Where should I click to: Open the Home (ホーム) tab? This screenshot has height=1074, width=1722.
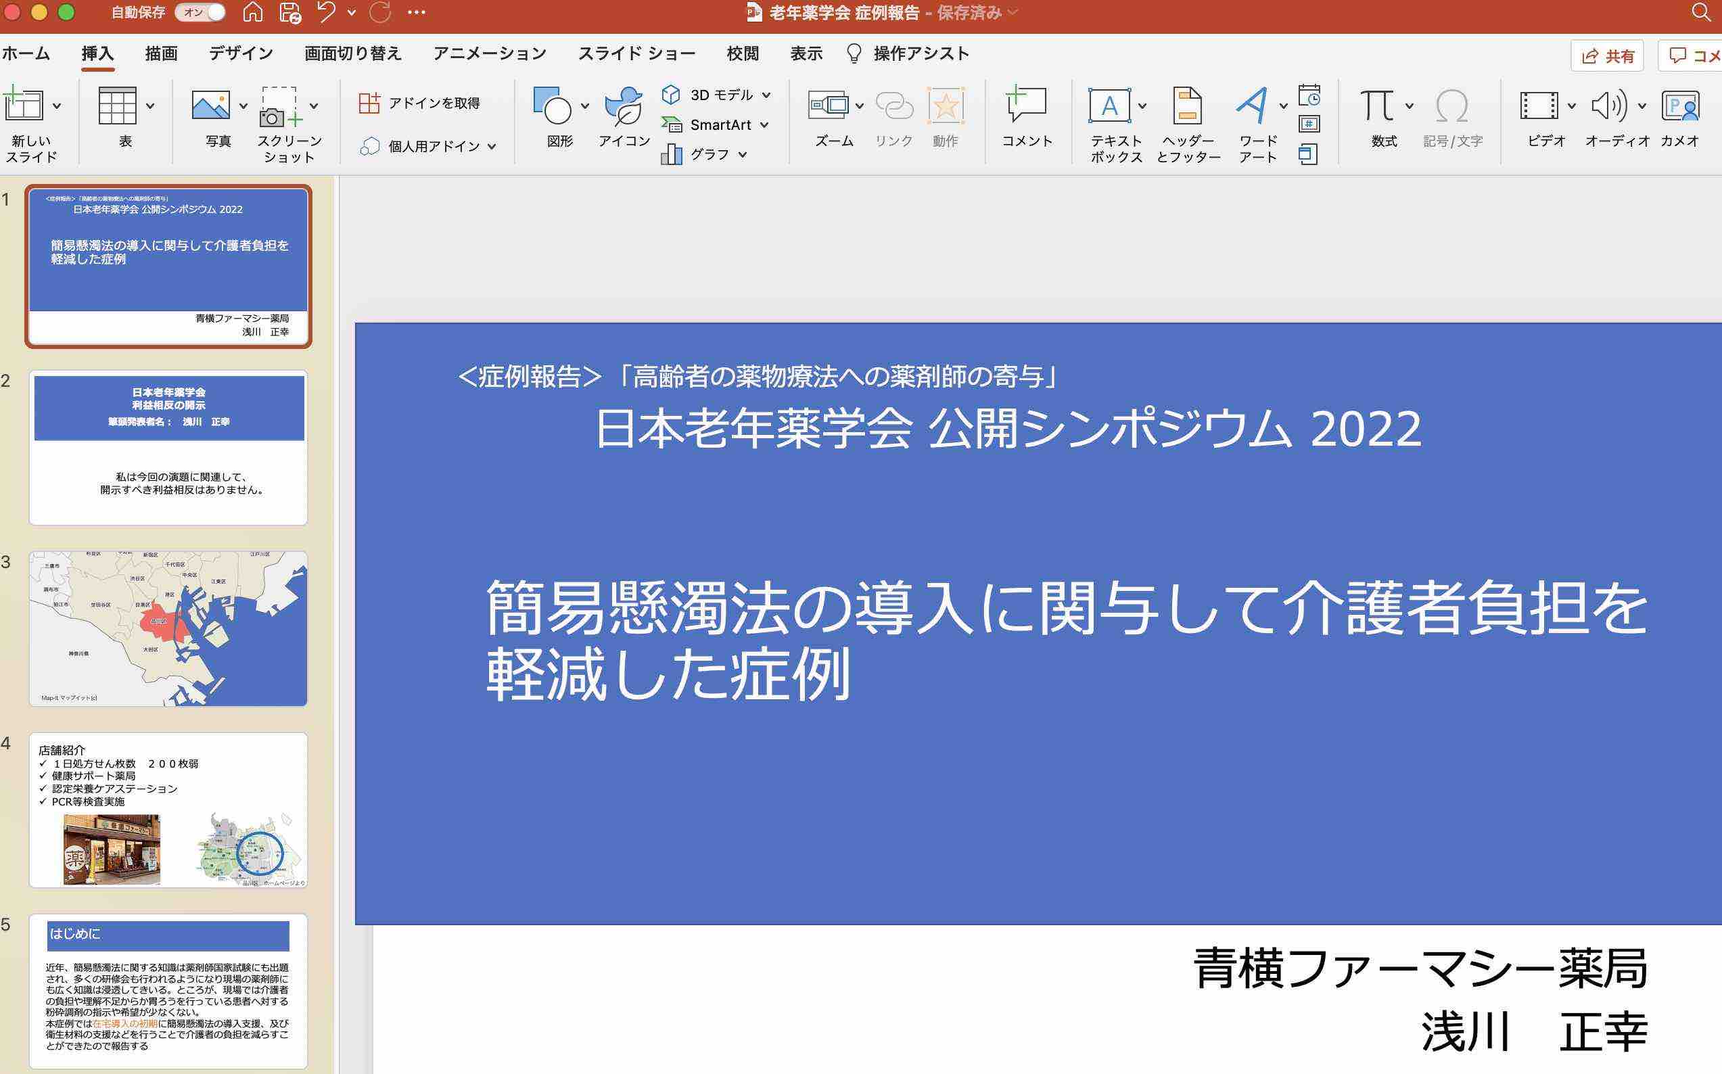[x=26, y=53]
